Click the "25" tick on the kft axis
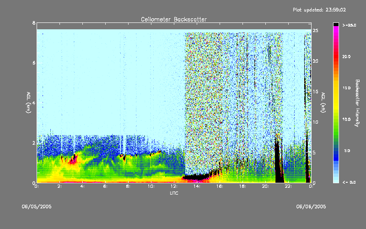Image resolution: width=366 pixels, height=229 pixels. [x=315, y=31]
